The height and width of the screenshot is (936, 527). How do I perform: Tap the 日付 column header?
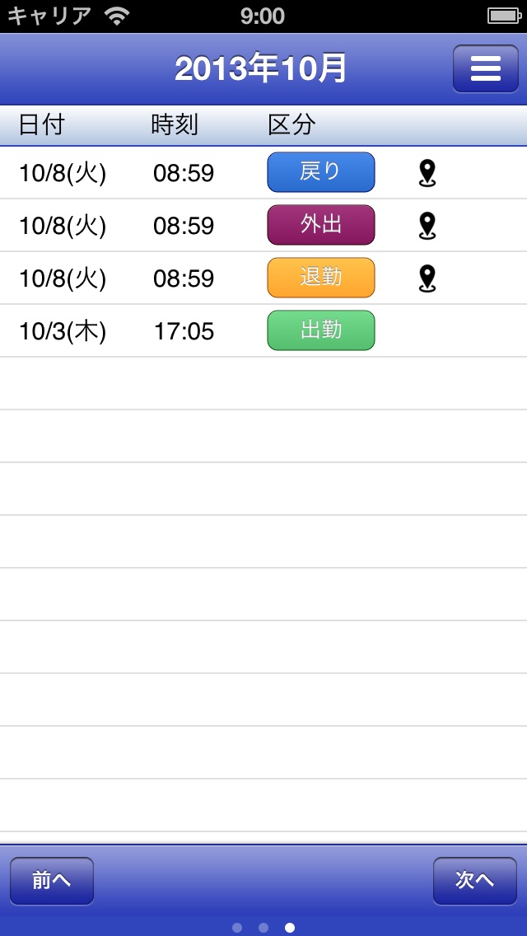(x=41, y=125)
